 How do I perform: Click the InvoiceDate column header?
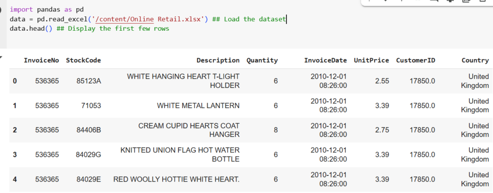(x=325, y=60)
